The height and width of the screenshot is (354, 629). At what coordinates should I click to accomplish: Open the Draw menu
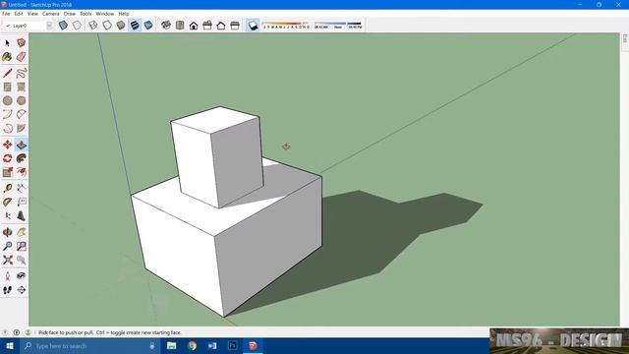click(x=70, y=14)
